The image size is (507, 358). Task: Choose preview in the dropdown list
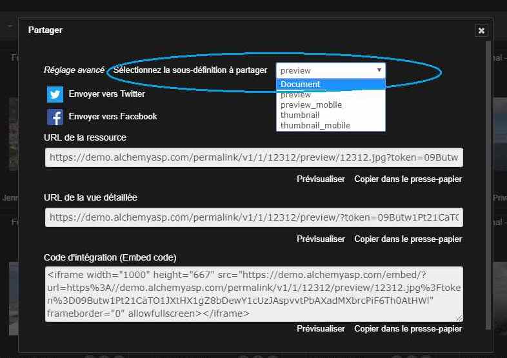click(x=331, y=95)
